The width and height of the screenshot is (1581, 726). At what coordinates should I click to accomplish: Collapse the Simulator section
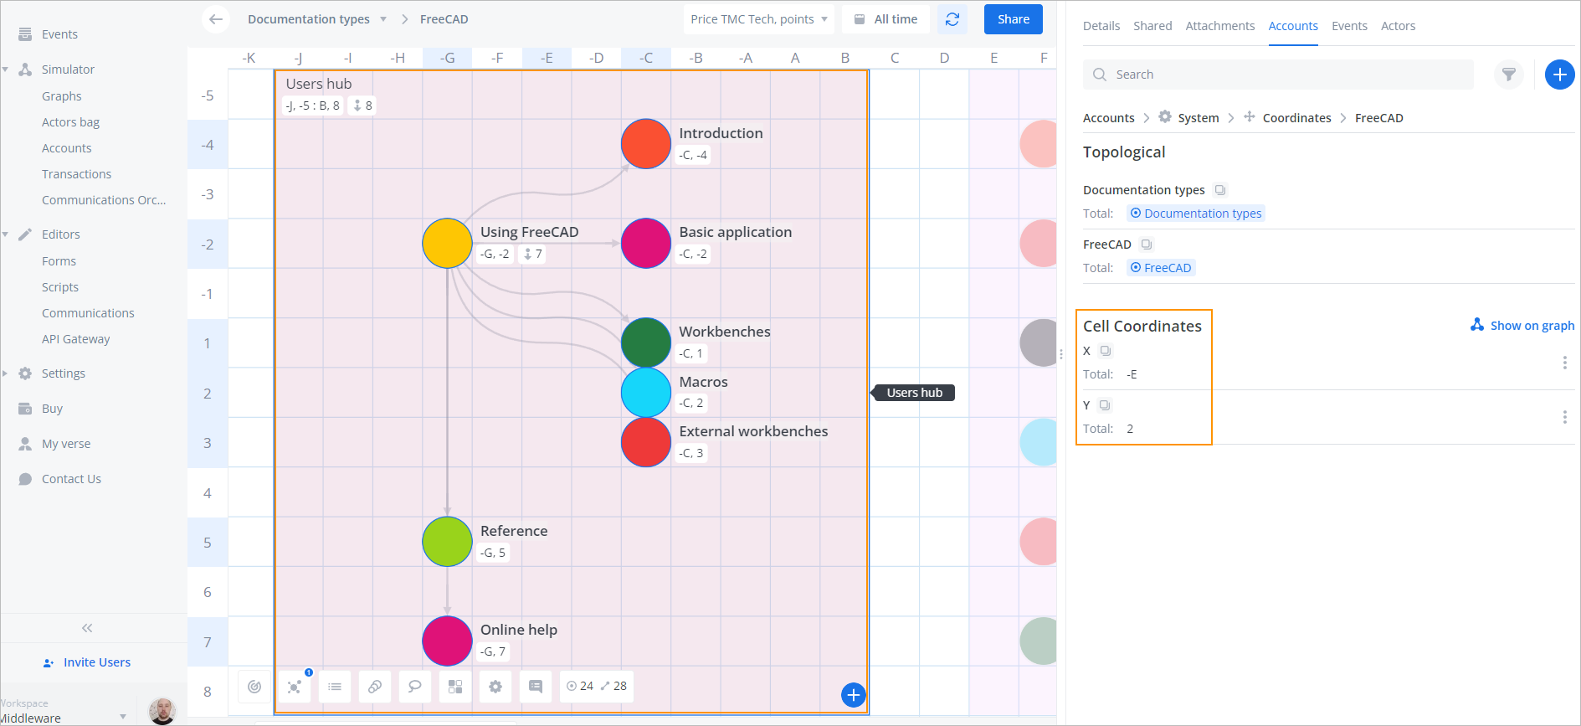coord(5,70)
